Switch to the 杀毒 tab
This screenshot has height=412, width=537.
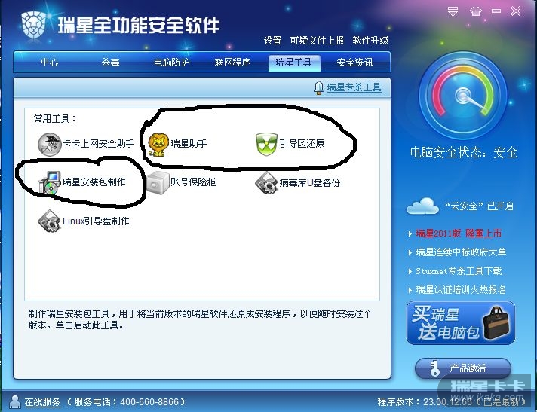coord(110,63)
